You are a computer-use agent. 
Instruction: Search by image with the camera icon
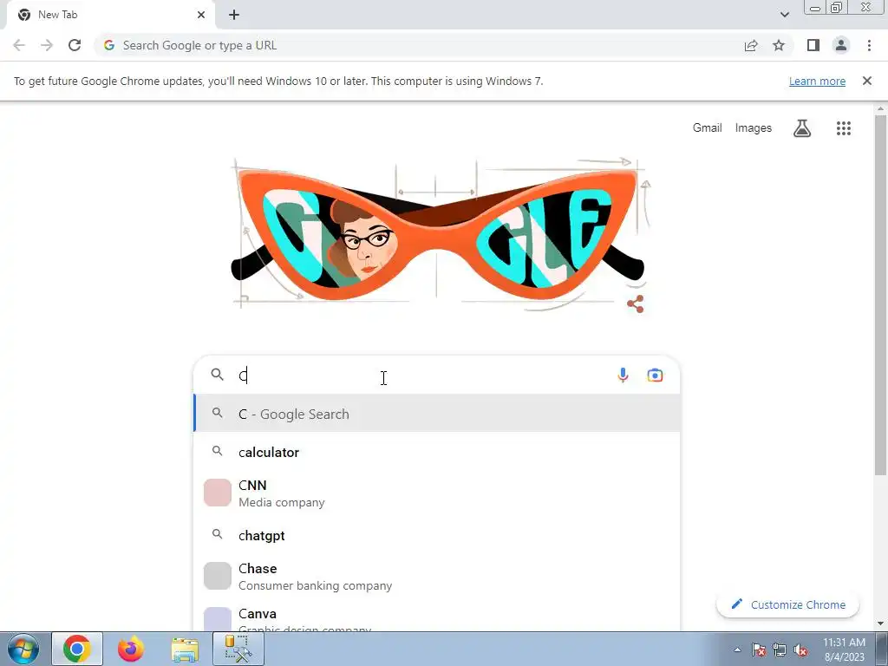[x=655, y=375]
